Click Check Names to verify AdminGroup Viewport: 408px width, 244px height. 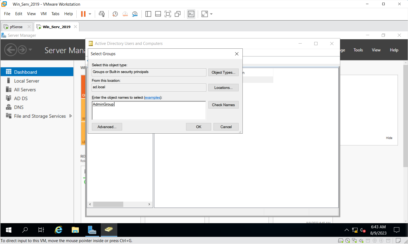tap(224, 105)
